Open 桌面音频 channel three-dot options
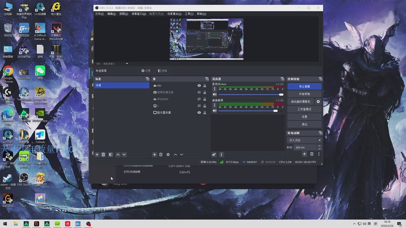The width and height of the screenshot is (406, 228). (x=214, y=105)
